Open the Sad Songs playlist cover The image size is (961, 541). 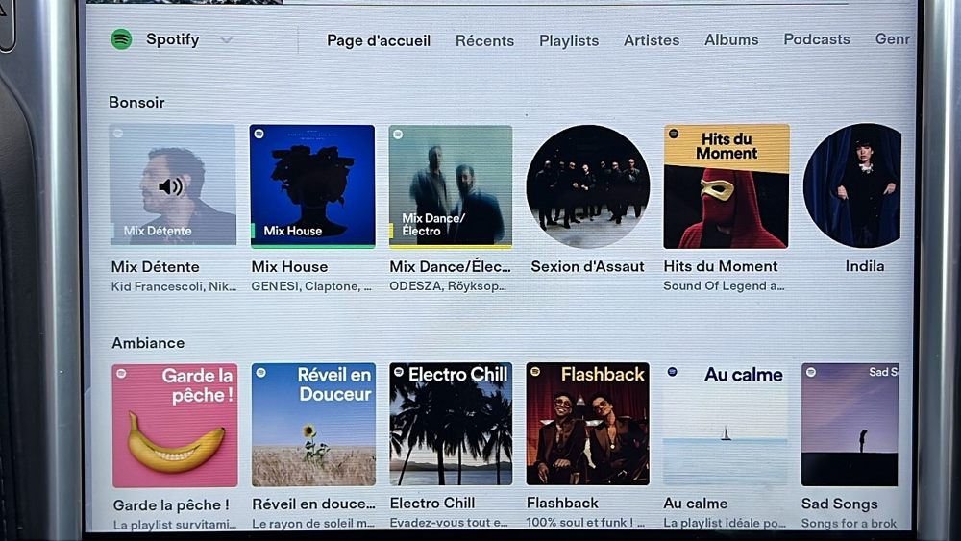coord(850,425)
